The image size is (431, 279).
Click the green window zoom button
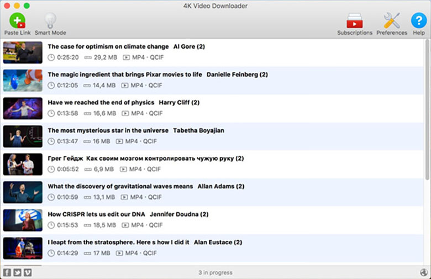[x=27, y=6]
